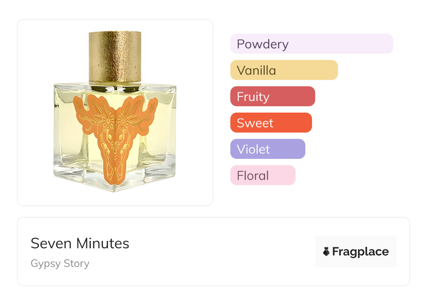Click the Sweet label text
This screenshot has width=427, height=303.
point(255,123)
